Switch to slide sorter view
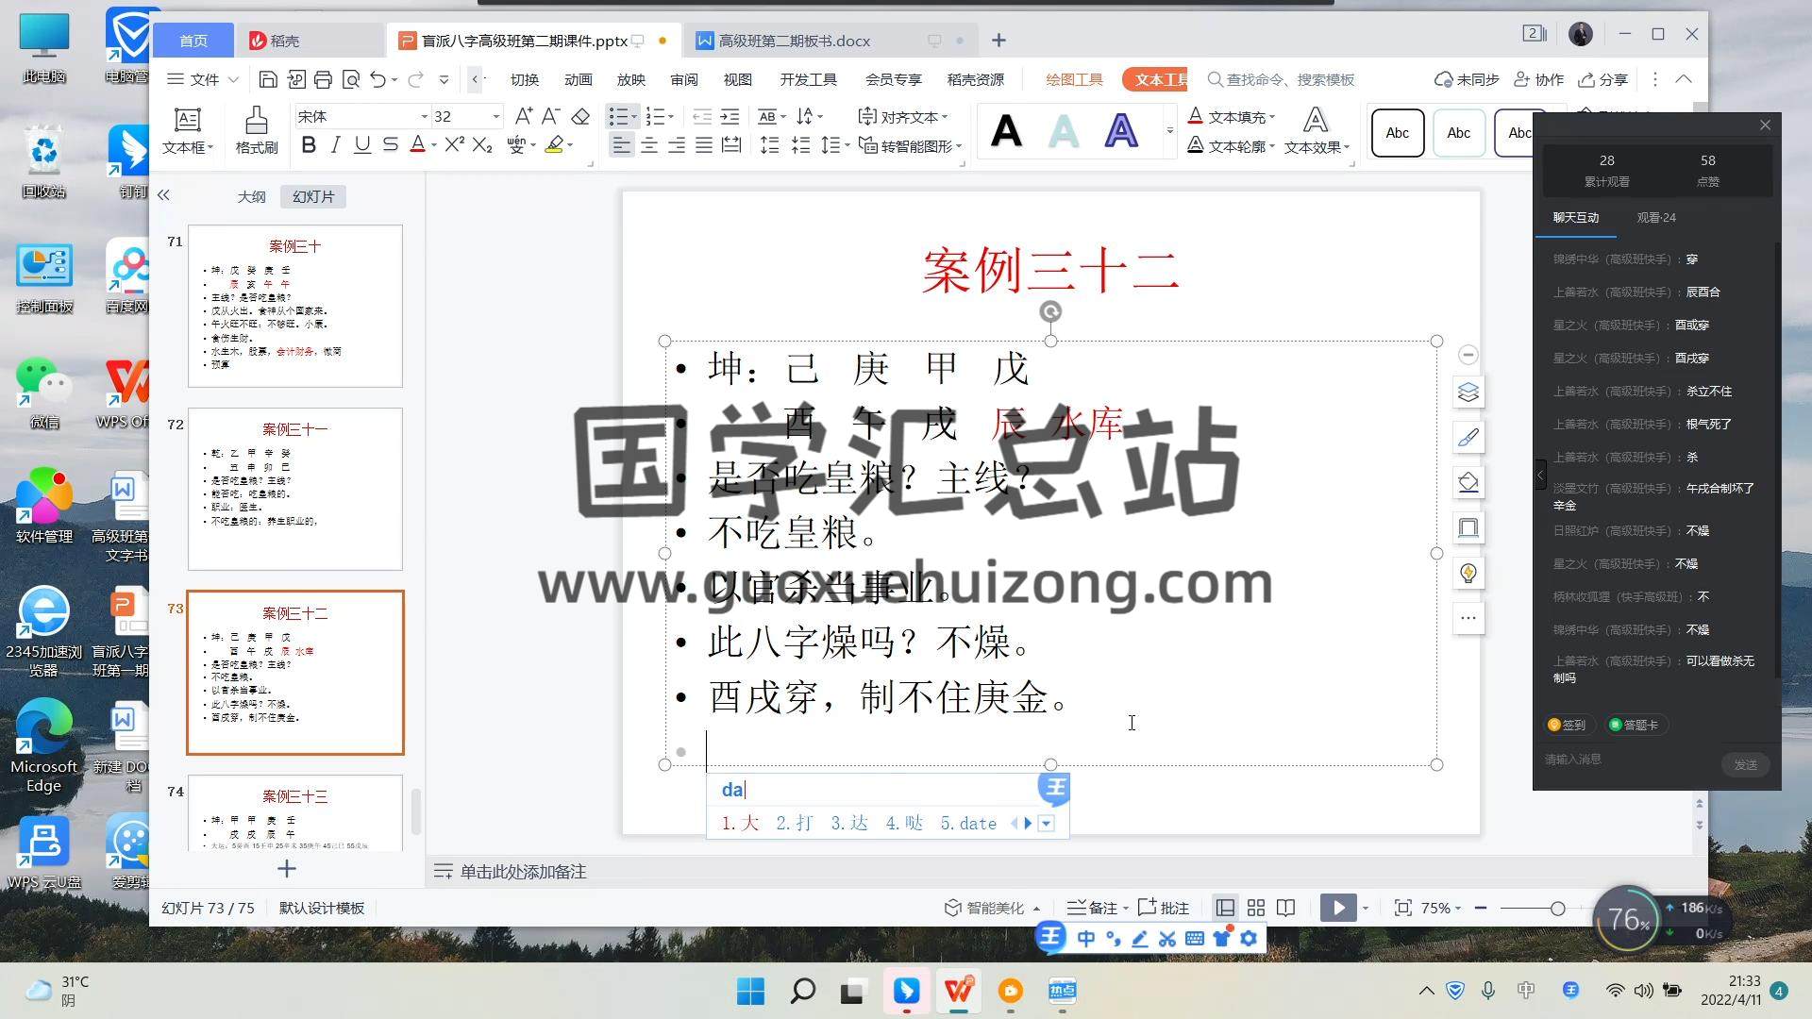Image resolution: width=1812 pixels, height=1019 pixels. click(x=1256, y=908)
